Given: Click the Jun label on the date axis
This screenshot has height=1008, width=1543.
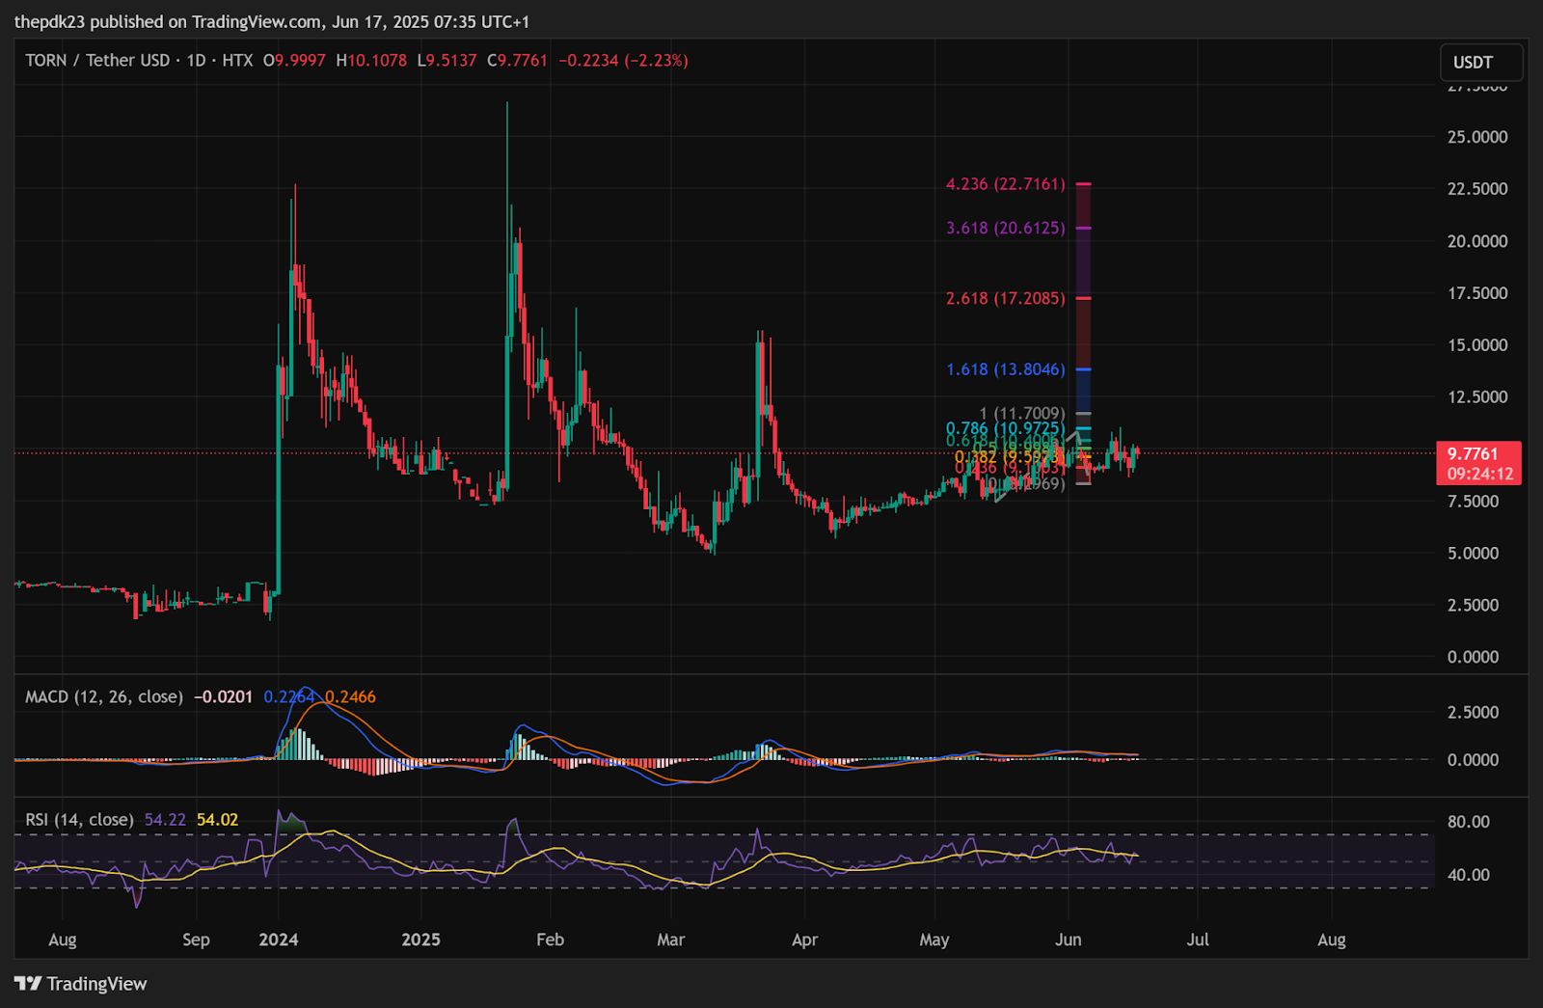Looking at the screenshot, I should coord(1069,939).
